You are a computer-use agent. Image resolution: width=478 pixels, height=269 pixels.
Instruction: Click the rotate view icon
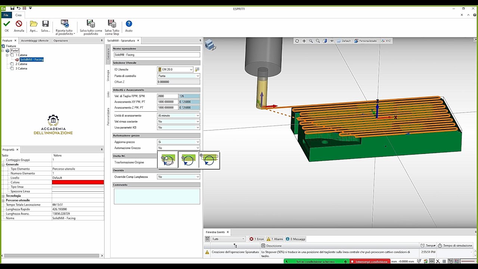tap(297, 41)
